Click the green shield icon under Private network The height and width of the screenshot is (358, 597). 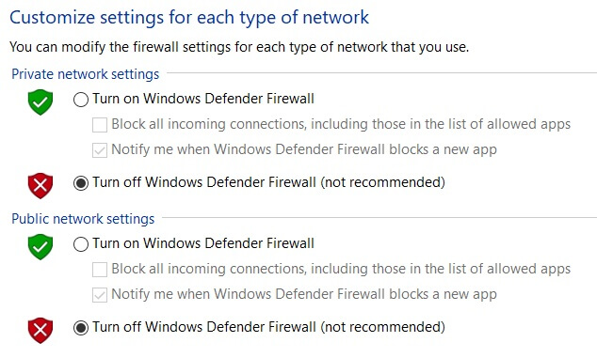coord(40,101)
